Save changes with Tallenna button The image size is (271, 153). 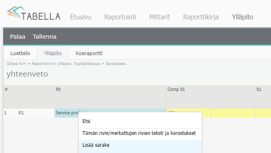[x=45, y=37]
